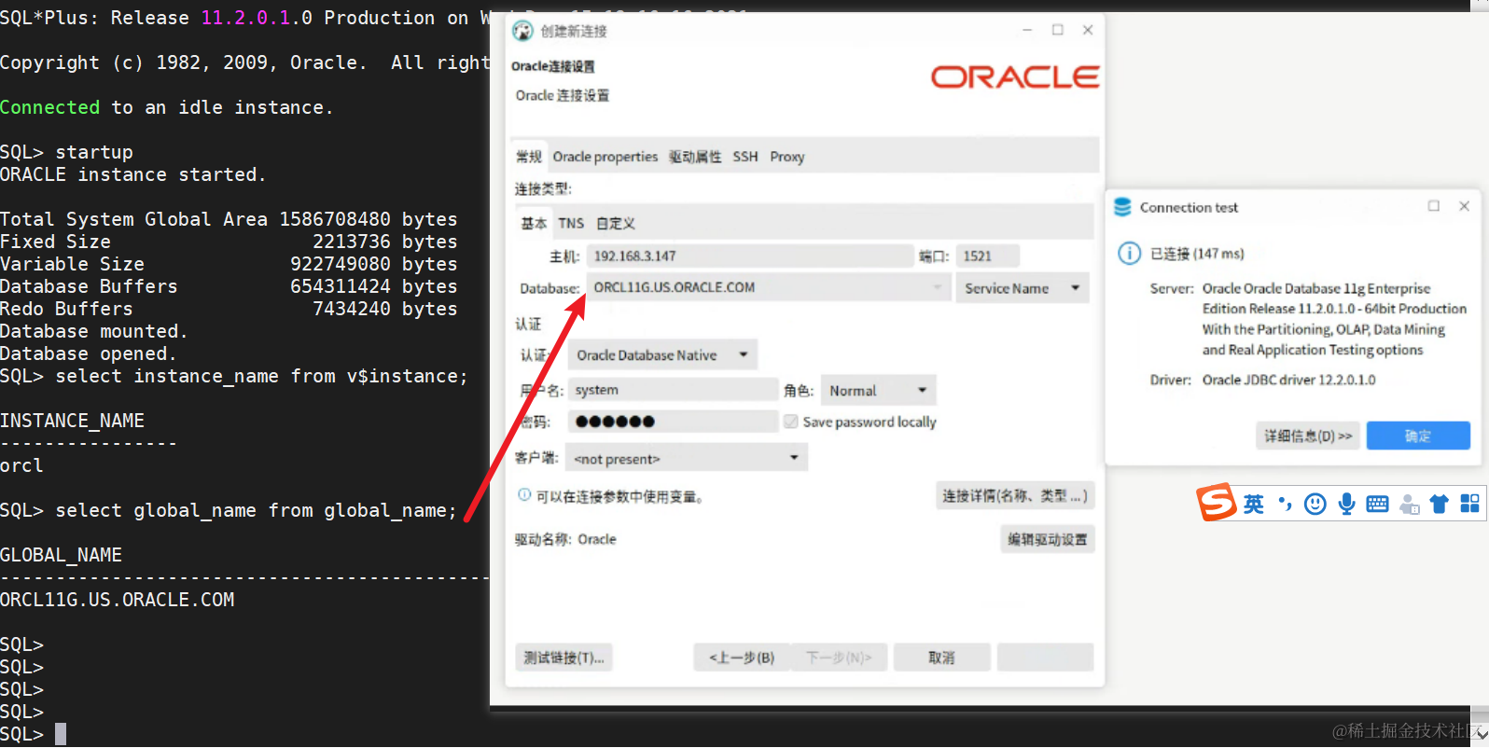Viewport: 1489px width, 748px height.
Task: Click the Sogou input method S logo
Action: click(1217, 503)
